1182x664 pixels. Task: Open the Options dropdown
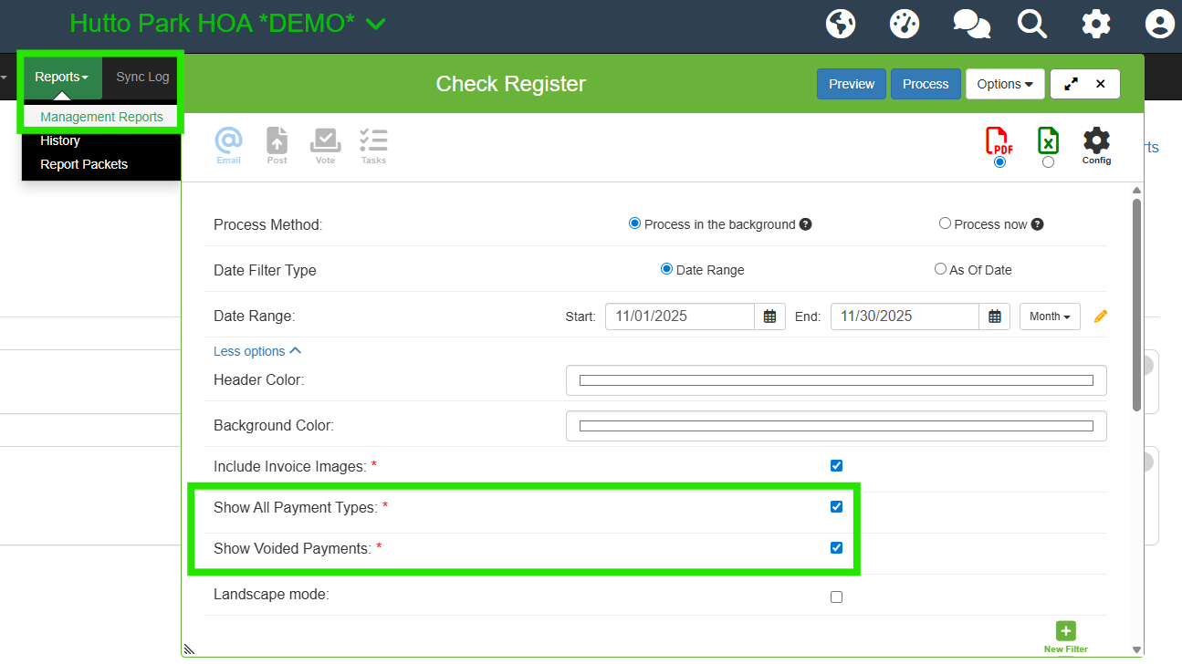click(1005, 83)
